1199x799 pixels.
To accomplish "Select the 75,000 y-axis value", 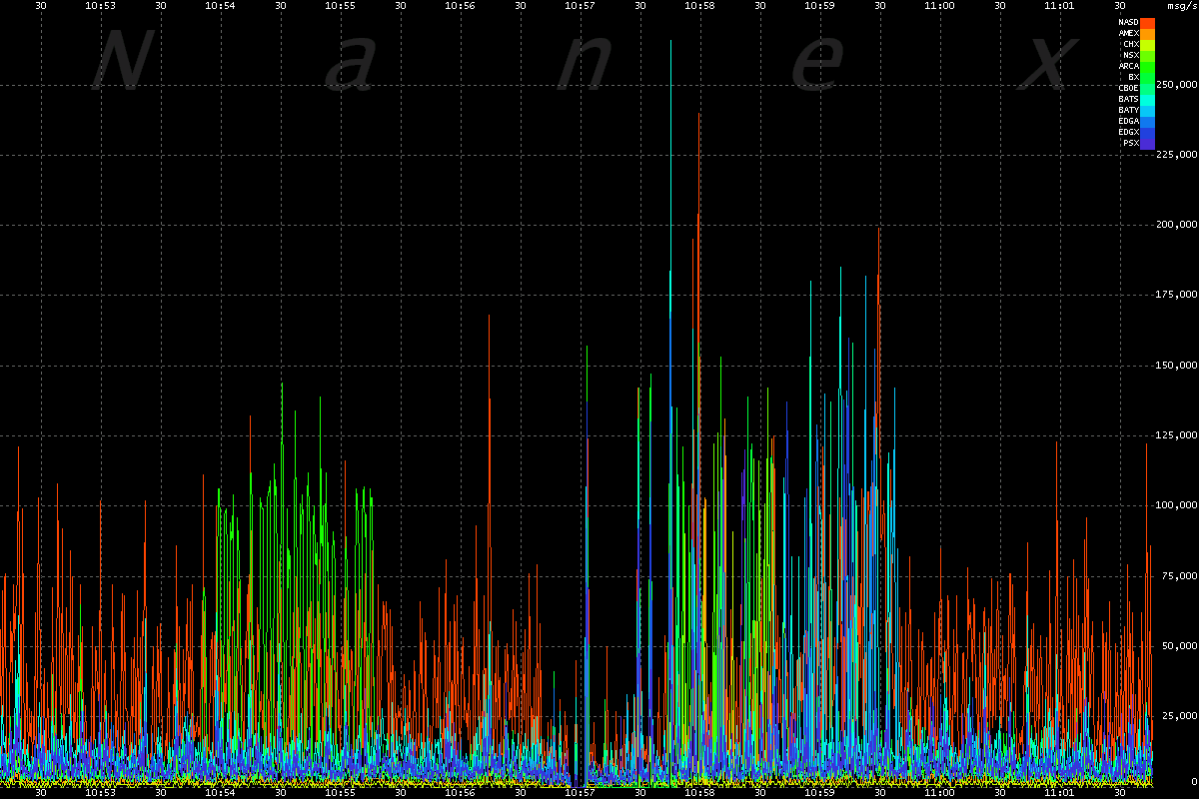I will tap(1179, 575).
